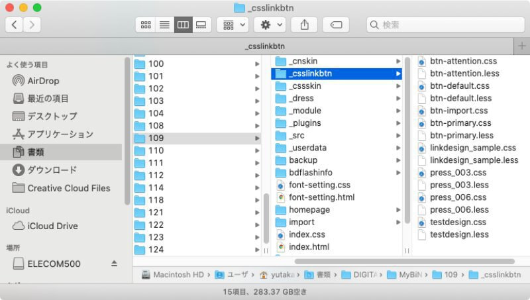The image size is (530, 300).
Task: Click the share button icon
Action: (x=304, y=25)
